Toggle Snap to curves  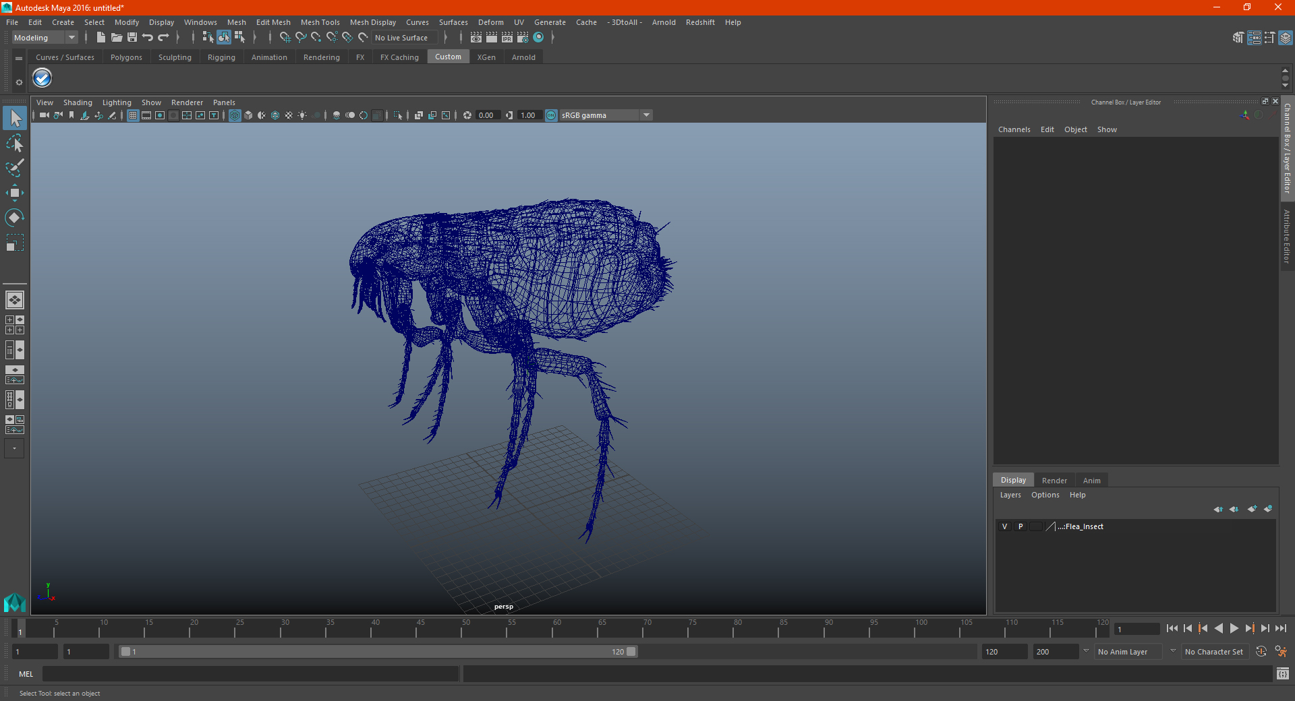point(301,38)
